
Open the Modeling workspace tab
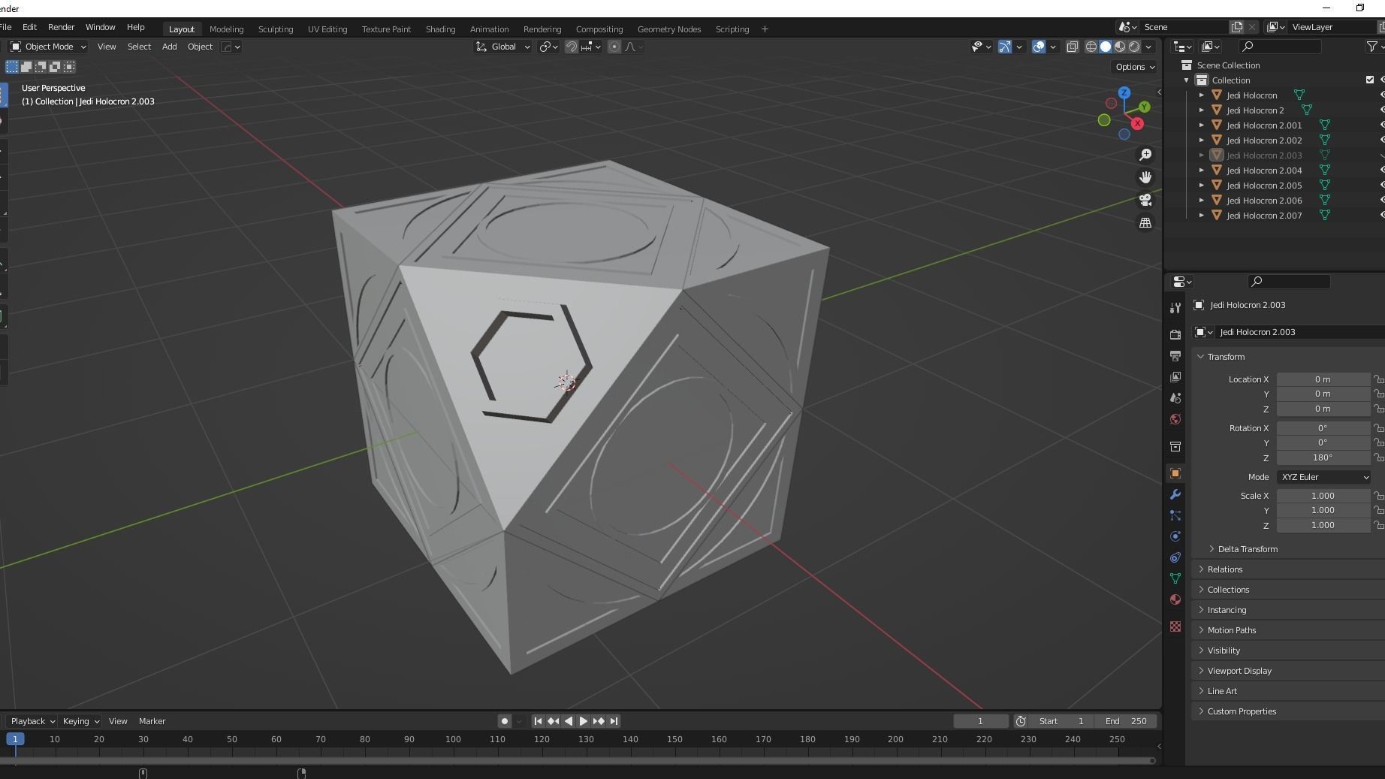[x=226, y=29]
